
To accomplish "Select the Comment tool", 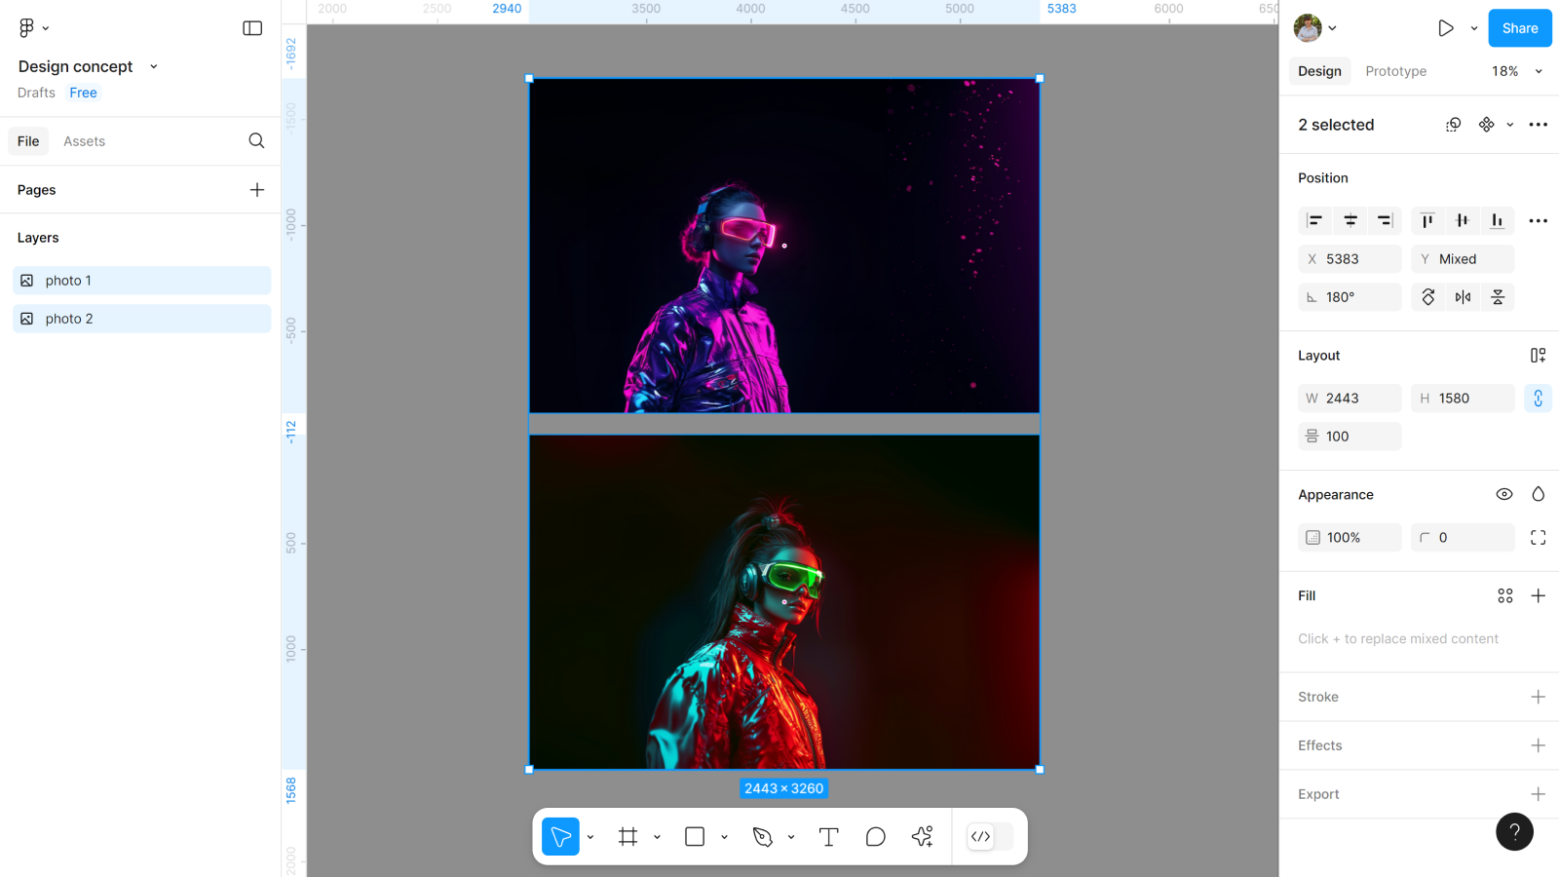I will (875, 837).
